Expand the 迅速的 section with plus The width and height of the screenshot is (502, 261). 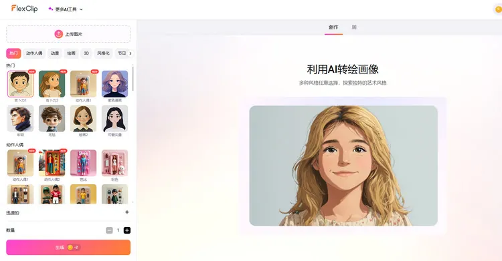pos(127,212)
